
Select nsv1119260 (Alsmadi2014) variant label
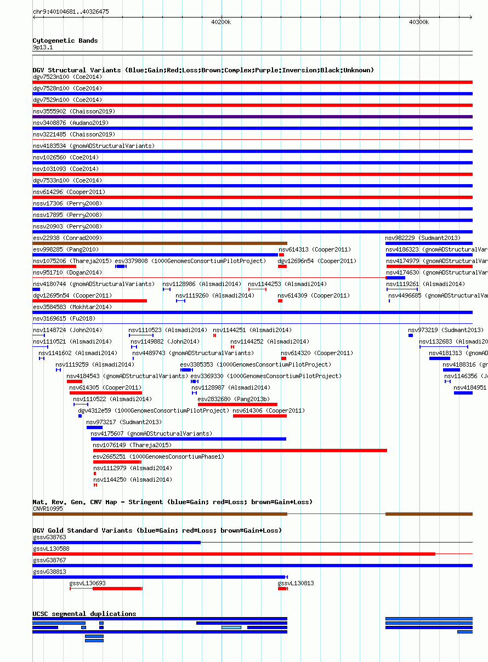[215, 295]
